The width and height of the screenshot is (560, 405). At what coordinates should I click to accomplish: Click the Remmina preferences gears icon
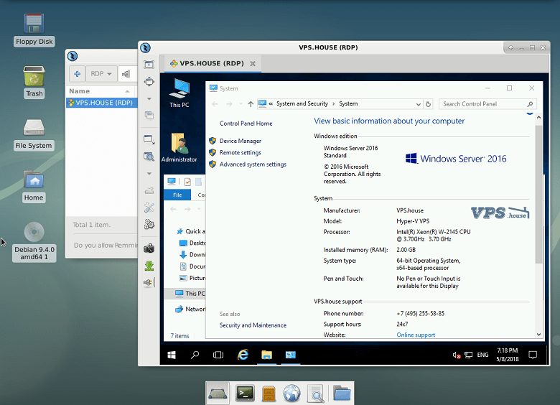[149, 224]
